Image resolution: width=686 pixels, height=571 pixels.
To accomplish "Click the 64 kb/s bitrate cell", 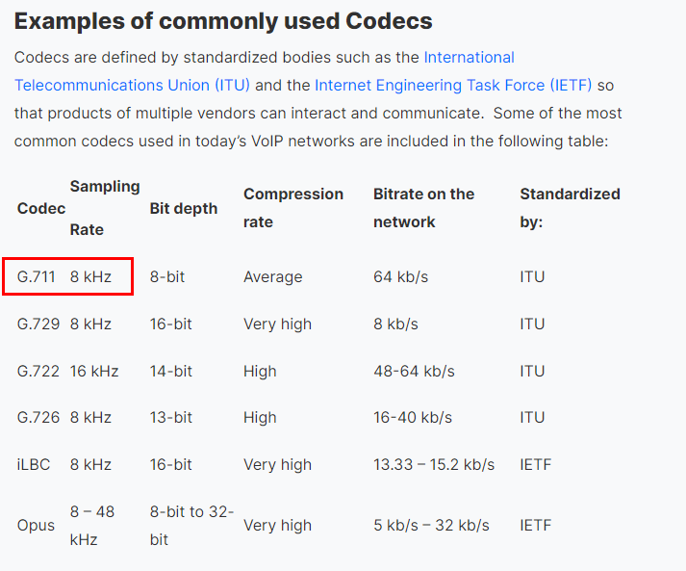I will coord(400,277).
